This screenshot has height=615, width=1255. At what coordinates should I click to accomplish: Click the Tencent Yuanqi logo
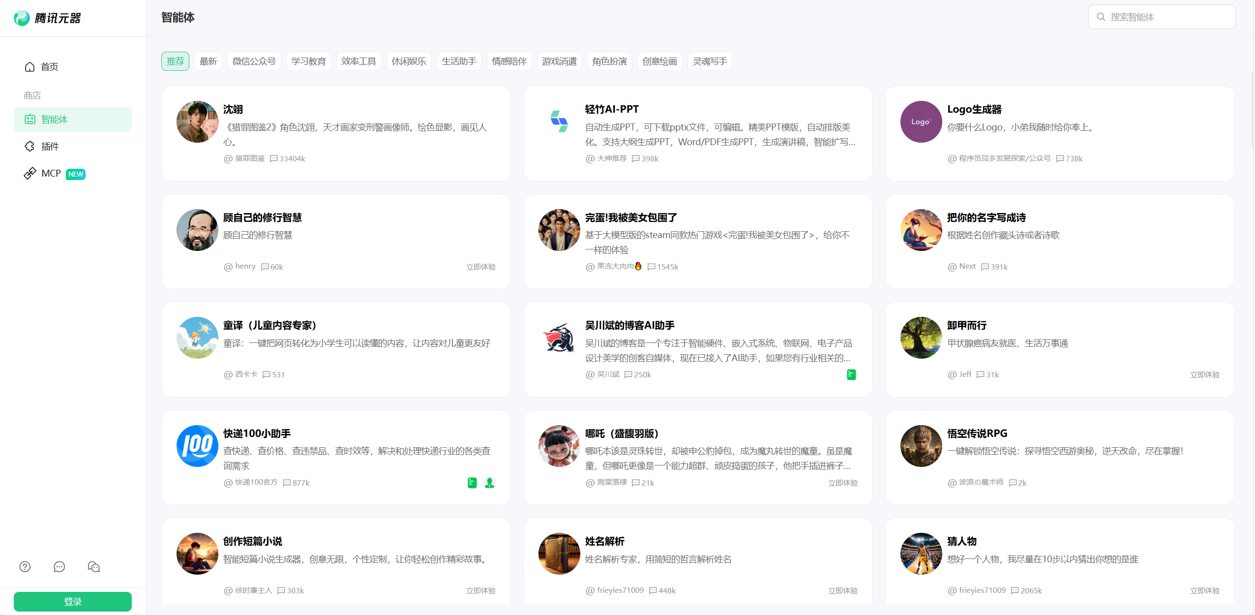coord(47,18)
